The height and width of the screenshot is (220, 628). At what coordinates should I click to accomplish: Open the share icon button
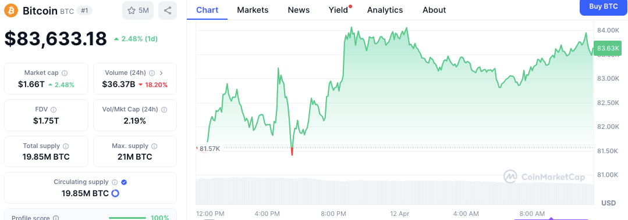(x=168, y=11)
